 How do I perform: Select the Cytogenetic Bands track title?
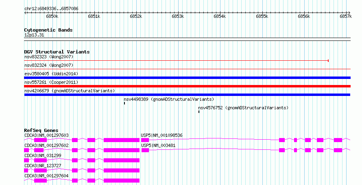click(x=48, y=30)
